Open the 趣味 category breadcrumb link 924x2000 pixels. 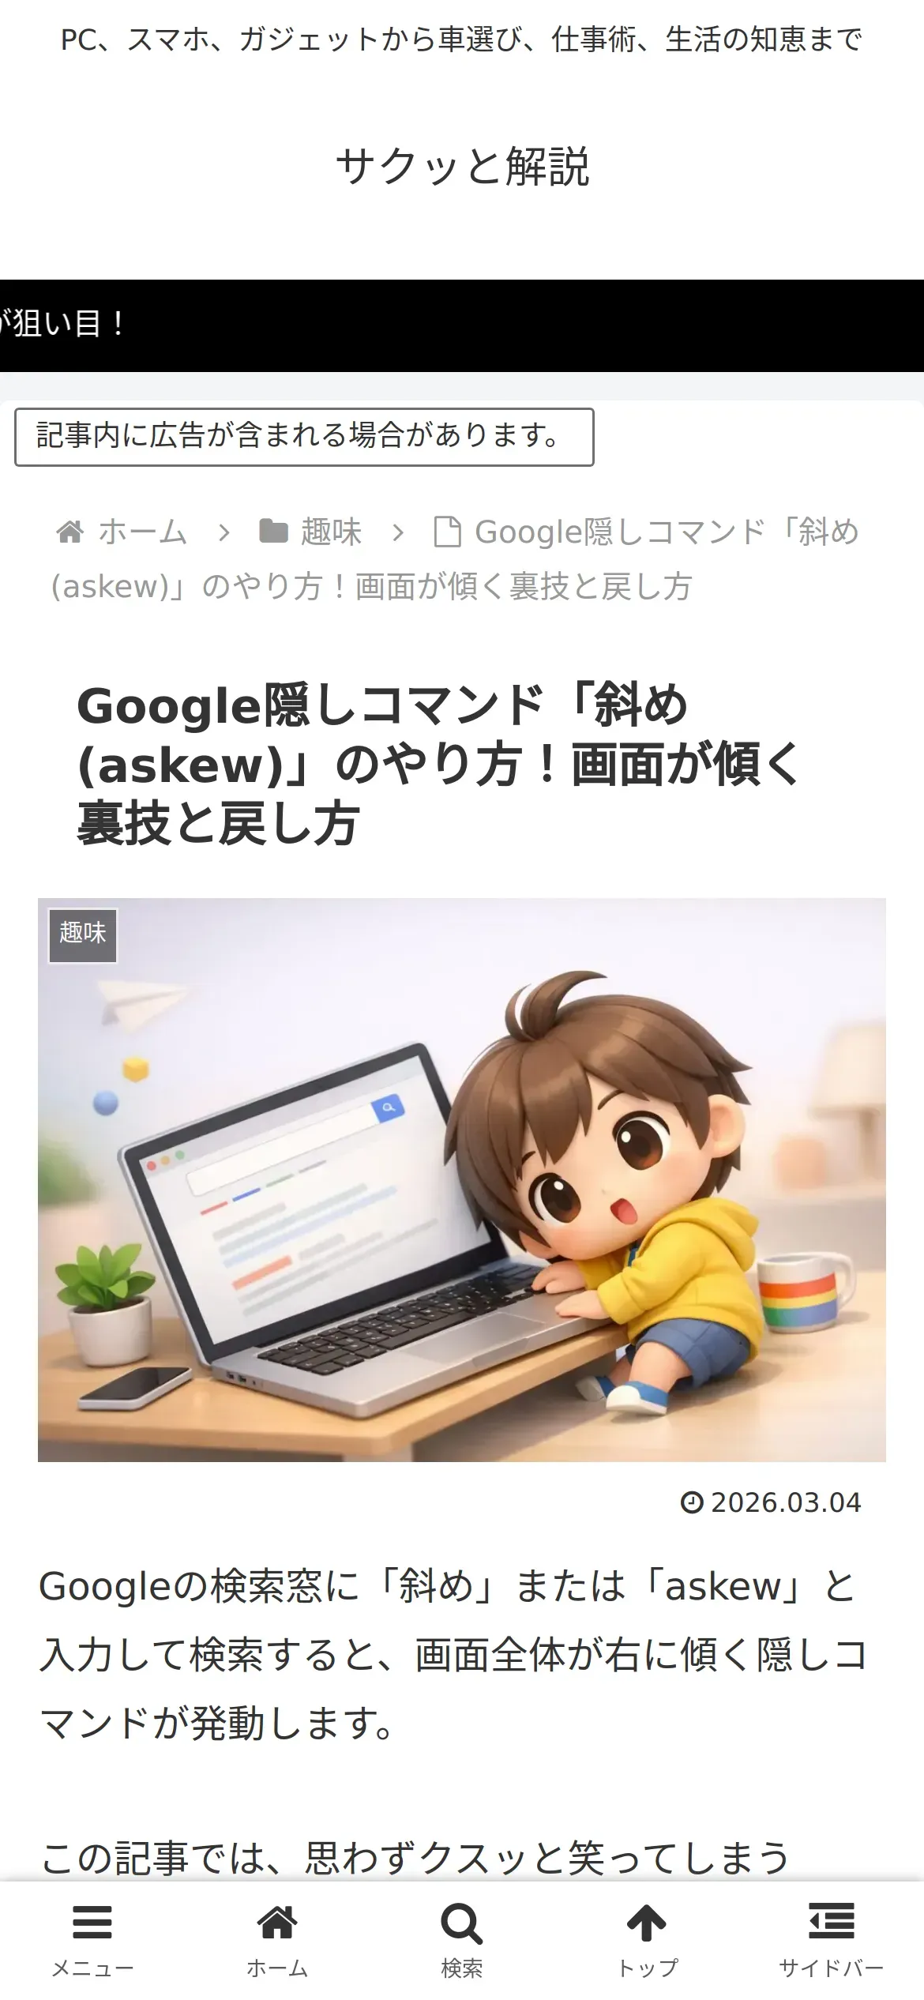(332, 532)
